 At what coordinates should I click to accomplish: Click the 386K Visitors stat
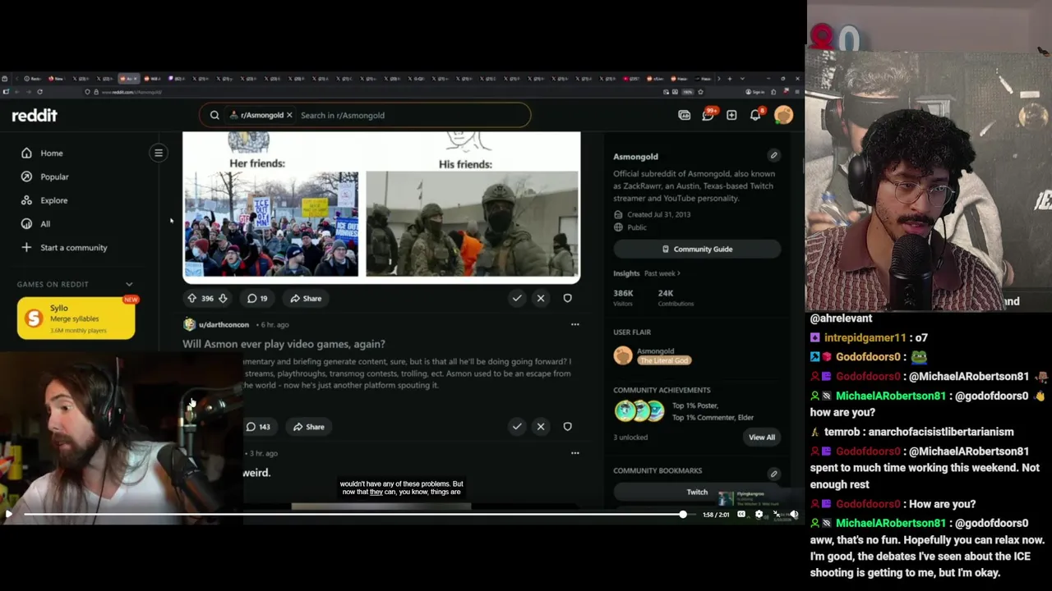[x=624, y=298]
